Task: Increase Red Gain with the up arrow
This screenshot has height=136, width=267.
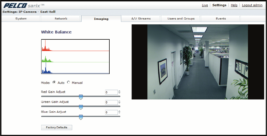Action: (x=119, y=91)
